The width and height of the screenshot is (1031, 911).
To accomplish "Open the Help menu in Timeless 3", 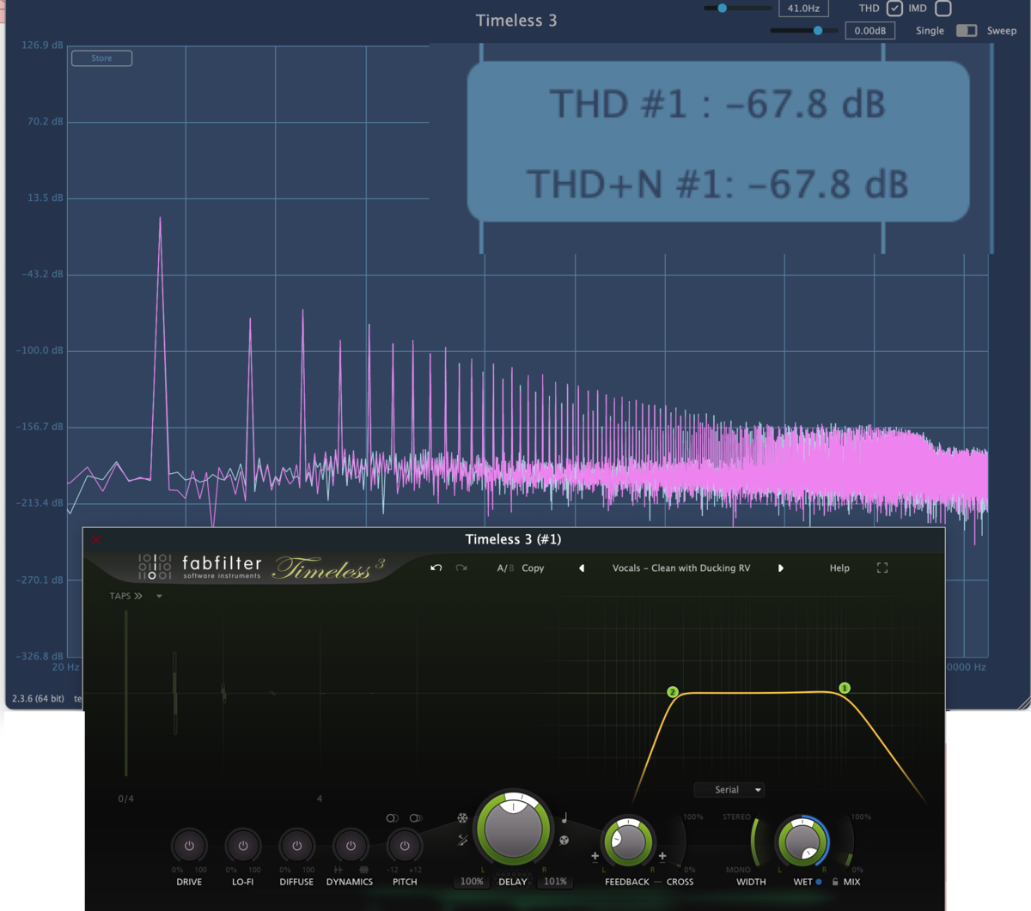I will click(839, 568).
